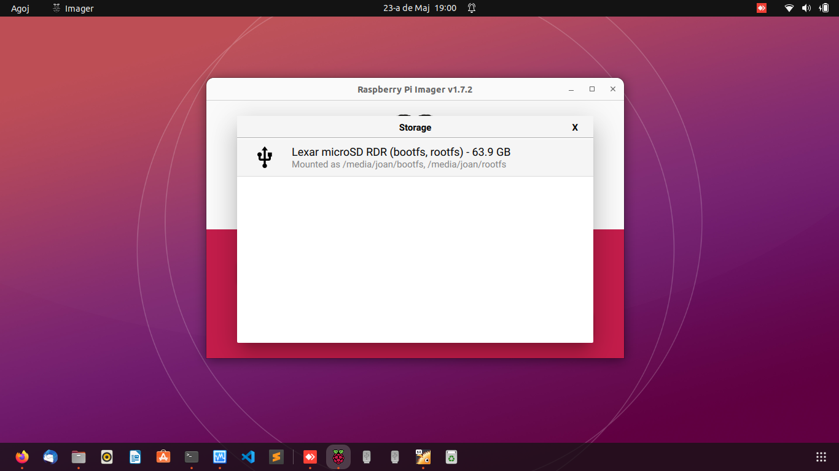This screenshot has width=839, height=471.
Task: Open AnyDesk from the dock
Action: pos(310,457)
